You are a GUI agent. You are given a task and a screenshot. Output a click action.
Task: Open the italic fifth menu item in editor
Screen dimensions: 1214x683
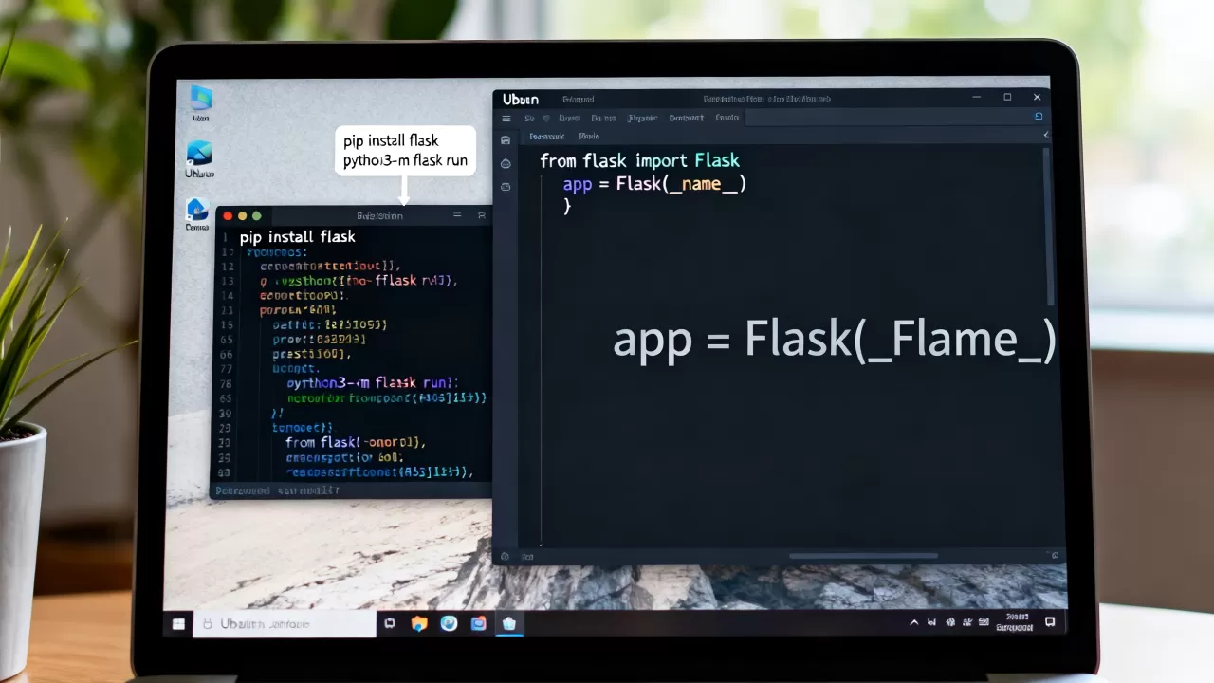[643, 119]
